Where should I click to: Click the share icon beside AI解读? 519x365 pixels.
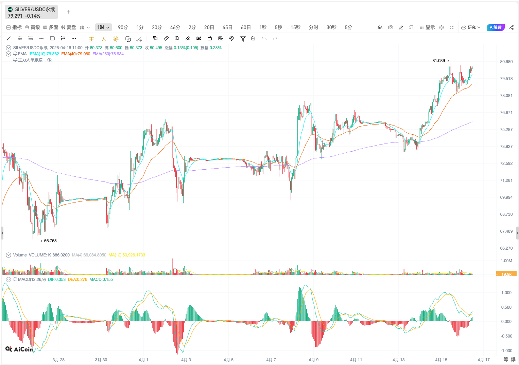(x=511, y=27)
